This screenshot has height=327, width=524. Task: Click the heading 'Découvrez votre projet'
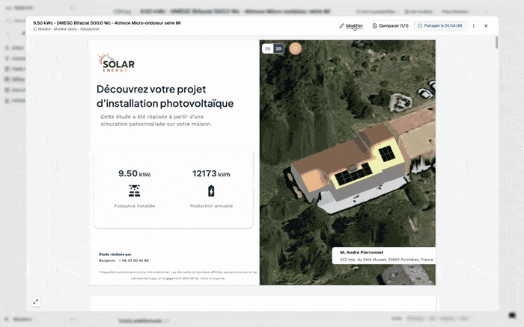(x=151, y=90)
